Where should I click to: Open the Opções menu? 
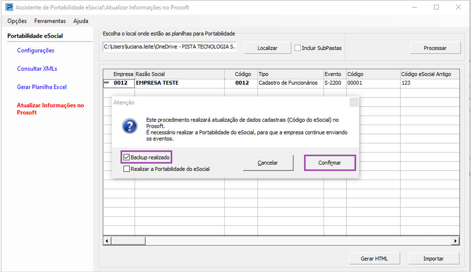pyautogui.click(x=17, y=21)
